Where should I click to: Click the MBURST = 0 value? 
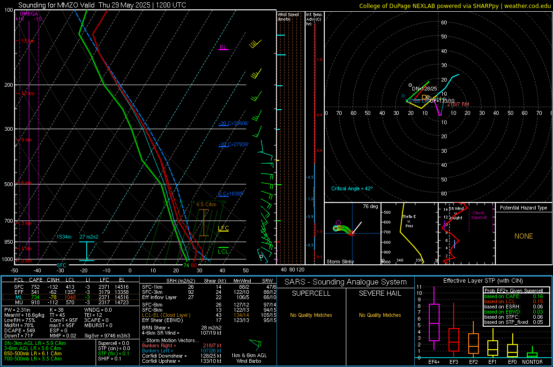pos(98,325)
